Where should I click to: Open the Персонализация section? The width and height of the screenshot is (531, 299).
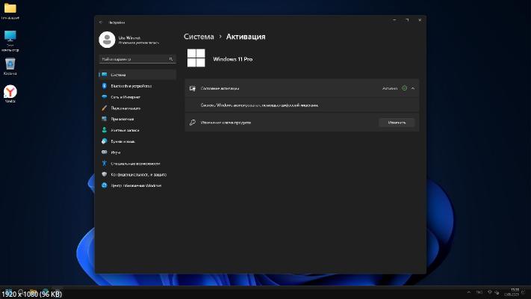click(x=126, y=108)
